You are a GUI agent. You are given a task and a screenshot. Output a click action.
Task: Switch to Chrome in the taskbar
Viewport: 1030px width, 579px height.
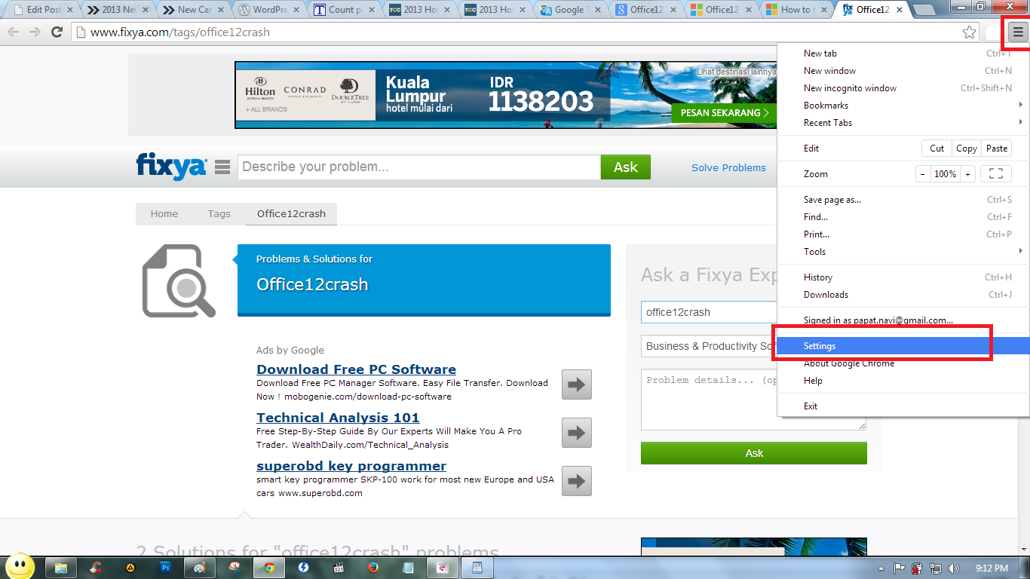(268, 568)
